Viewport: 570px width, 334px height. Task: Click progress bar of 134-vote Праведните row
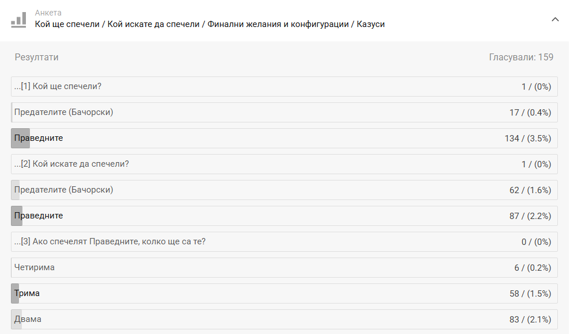tap(20, 139)
